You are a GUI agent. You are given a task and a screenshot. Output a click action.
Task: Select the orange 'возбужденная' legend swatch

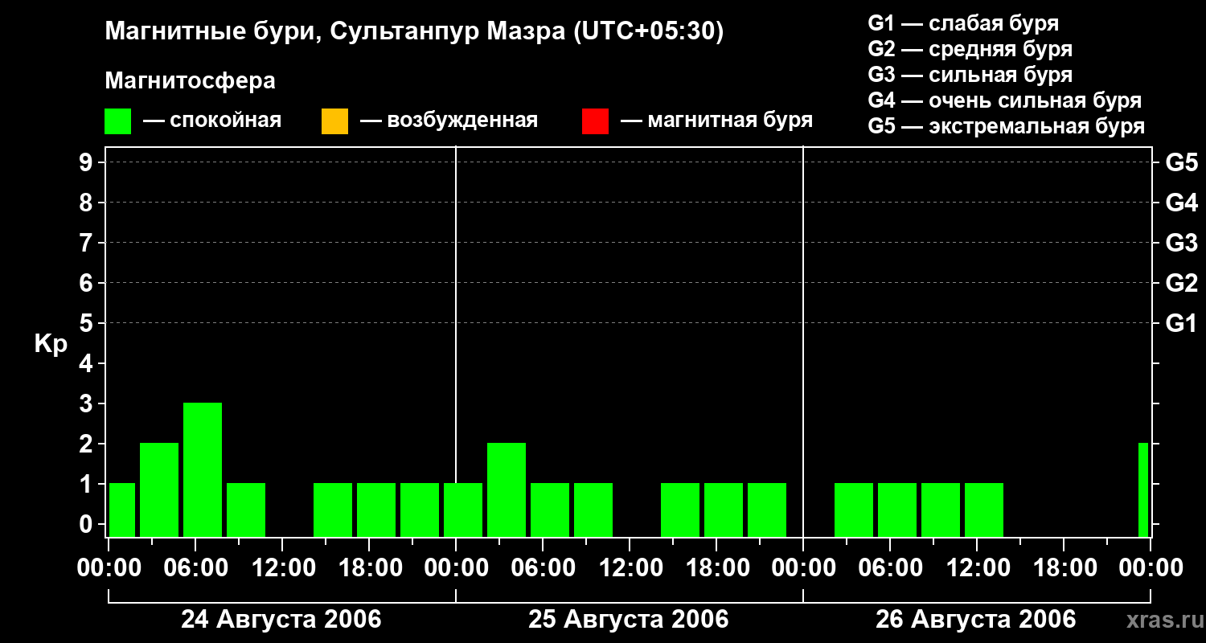point(334,121)
